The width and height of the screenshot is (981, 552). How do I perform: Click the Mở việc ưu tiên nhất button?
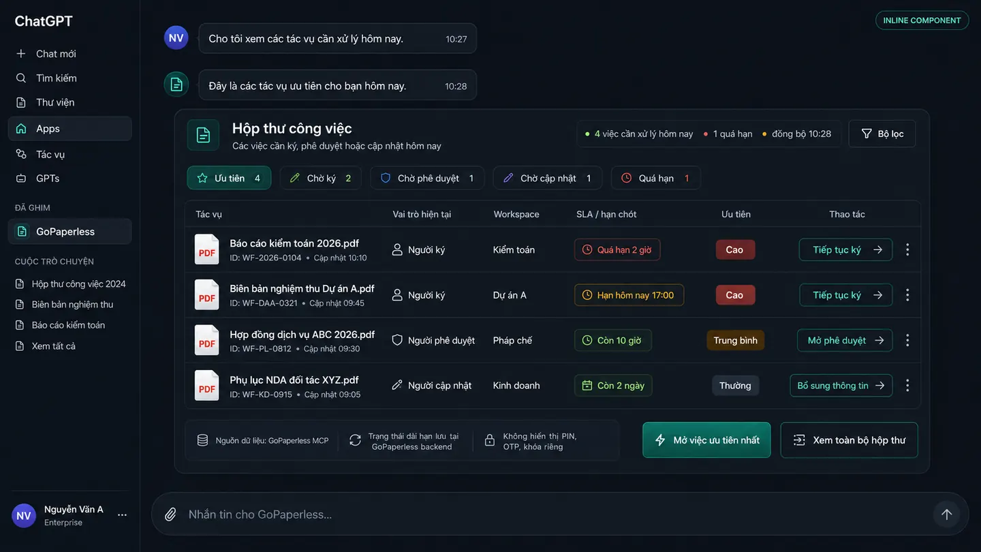tap(706, 440)
